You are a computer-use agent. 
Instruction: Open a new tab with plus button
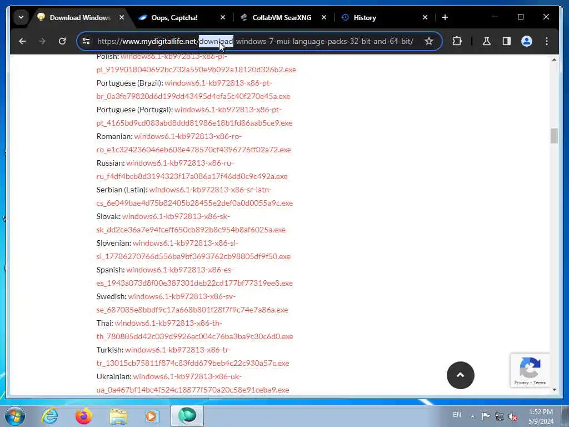(x=445, y=17)
